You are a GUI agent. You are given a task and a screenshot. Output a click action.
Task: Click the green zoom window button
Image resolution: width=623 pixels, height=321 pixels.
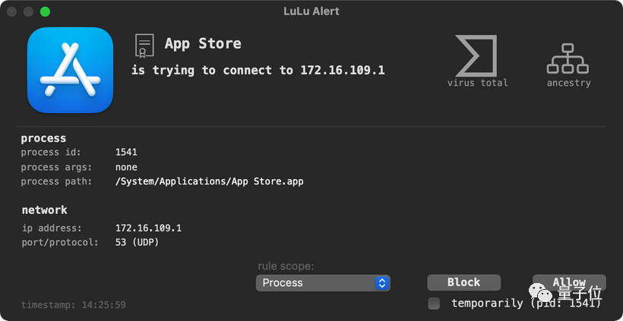(x=45, y=11)
